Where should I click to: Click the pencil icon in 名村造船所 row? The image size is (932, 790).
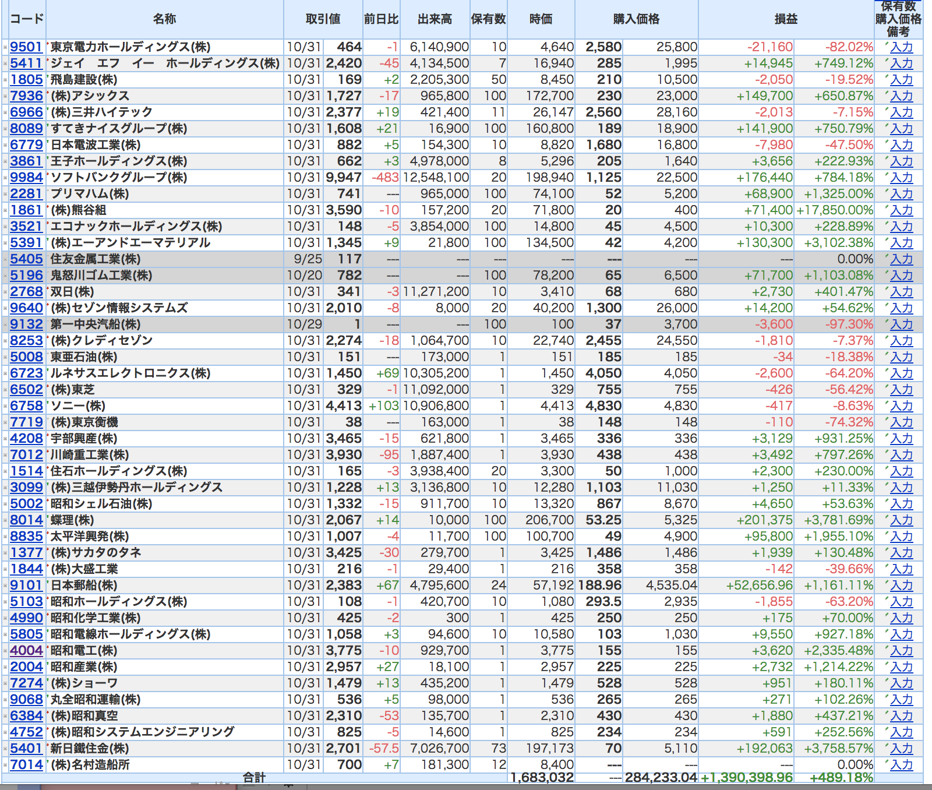point(886,762)
